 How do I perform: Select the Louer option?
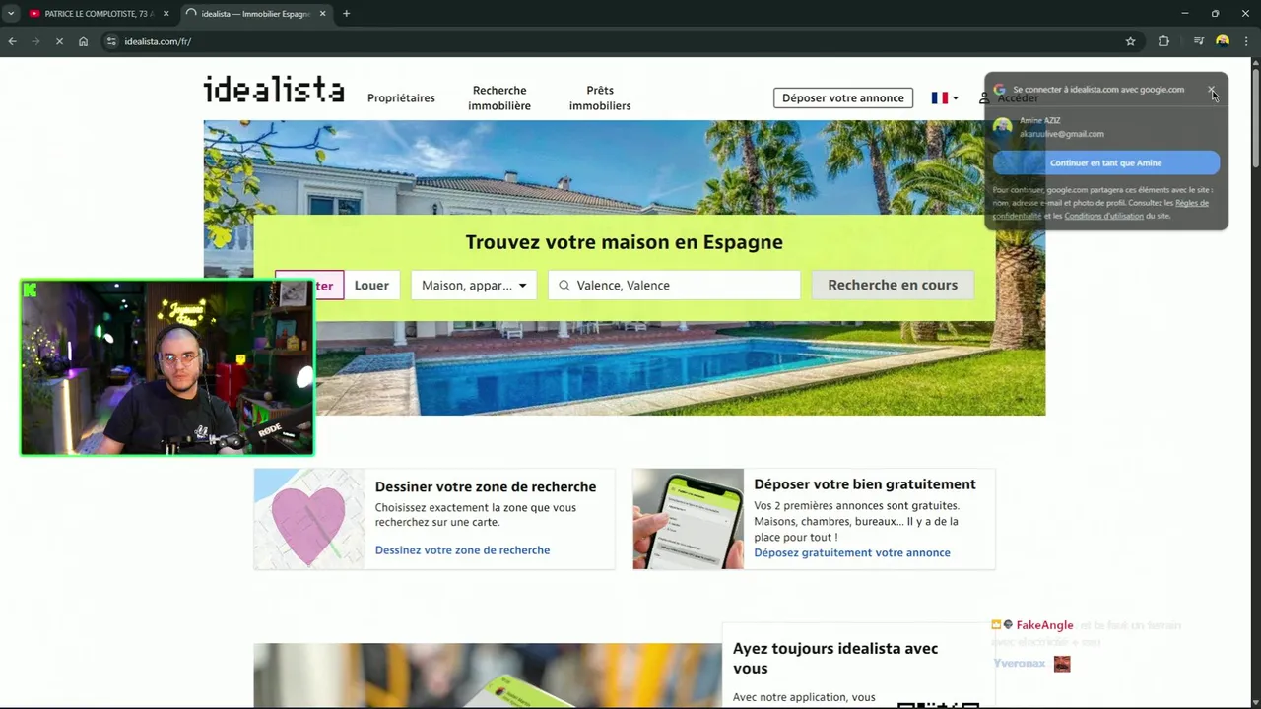coord(371,286)
